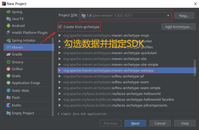Image resolution: width=199 pixels, height=130 pixels.
Task: Expand myfaces-archetype-jsfcomponents arrow
Action: click(59, 105)
